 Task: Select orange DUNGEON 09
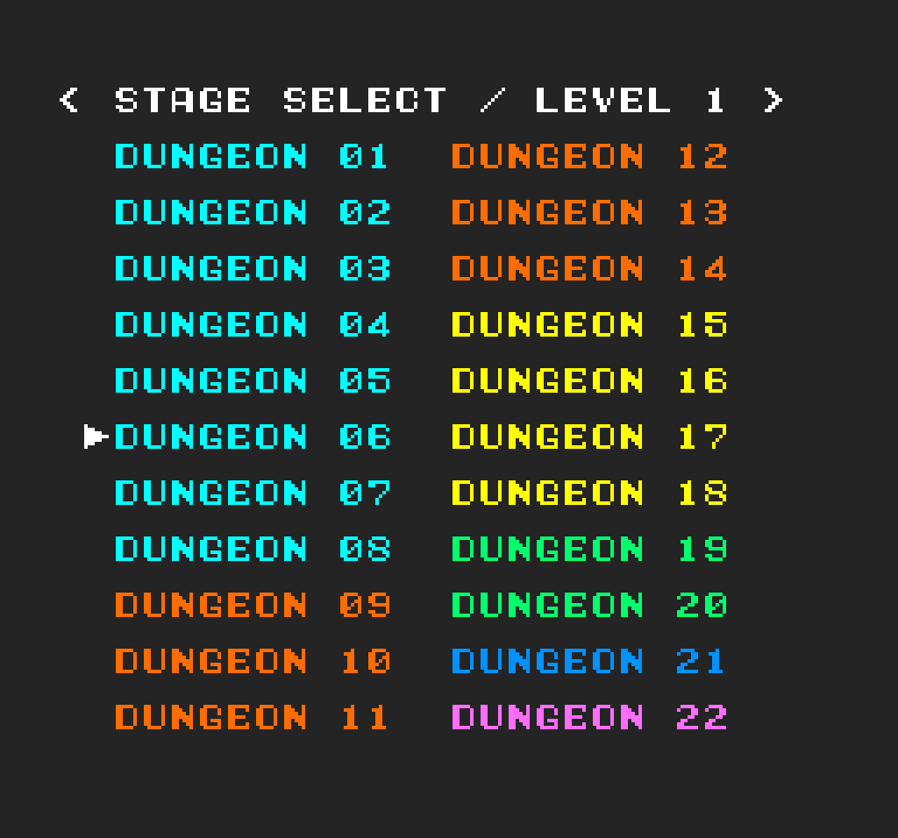click(253, 605)
